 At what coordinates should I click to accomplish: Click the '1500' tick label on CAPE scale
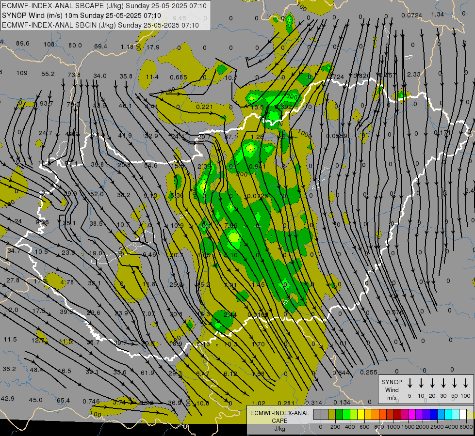click(408, 427)
